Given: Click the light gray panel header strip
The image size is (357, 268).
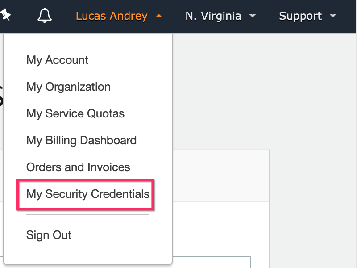Looking at the screenshot, I should (x=220, y=176).
